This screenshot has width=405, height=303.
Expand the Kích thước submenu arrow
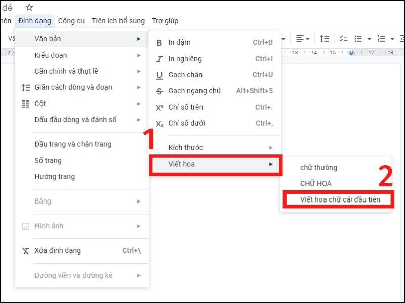click(x=271, y=148)
